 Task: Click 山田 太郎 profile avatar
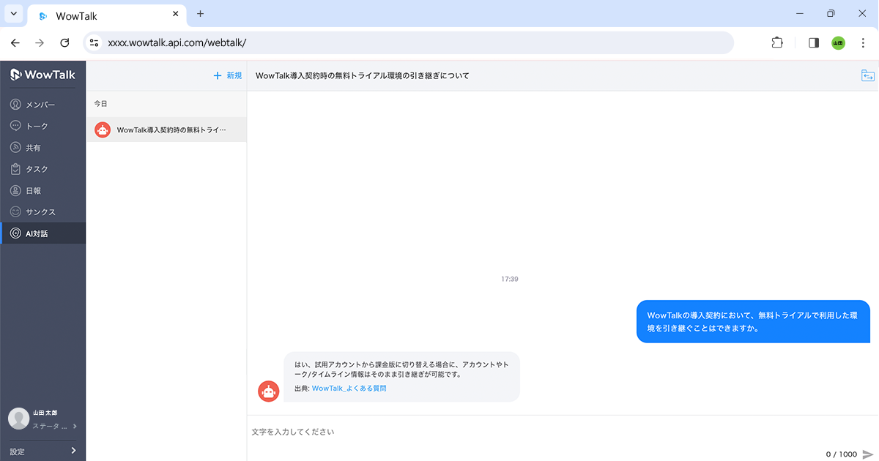tap(18, 419)
